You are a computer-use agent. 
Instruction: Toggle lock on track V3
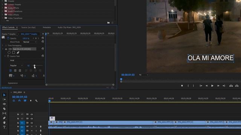18,114
